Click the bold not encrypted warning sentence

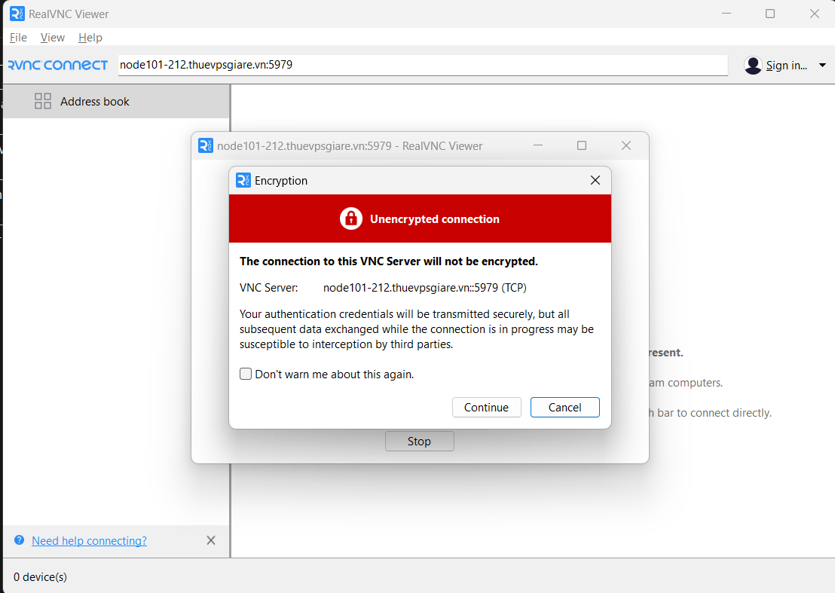click(x=389, y=261)
